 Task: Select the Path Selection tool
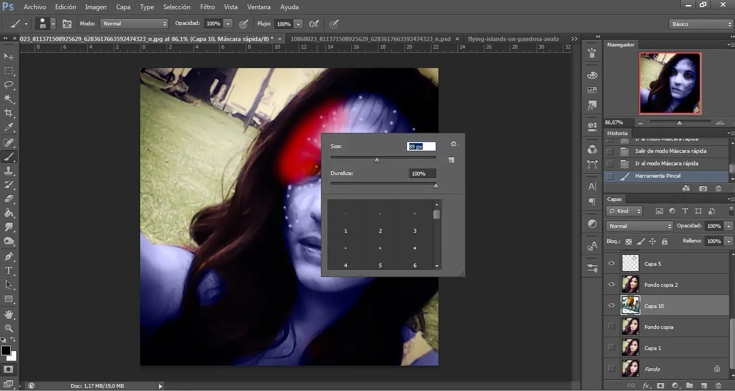9,285
